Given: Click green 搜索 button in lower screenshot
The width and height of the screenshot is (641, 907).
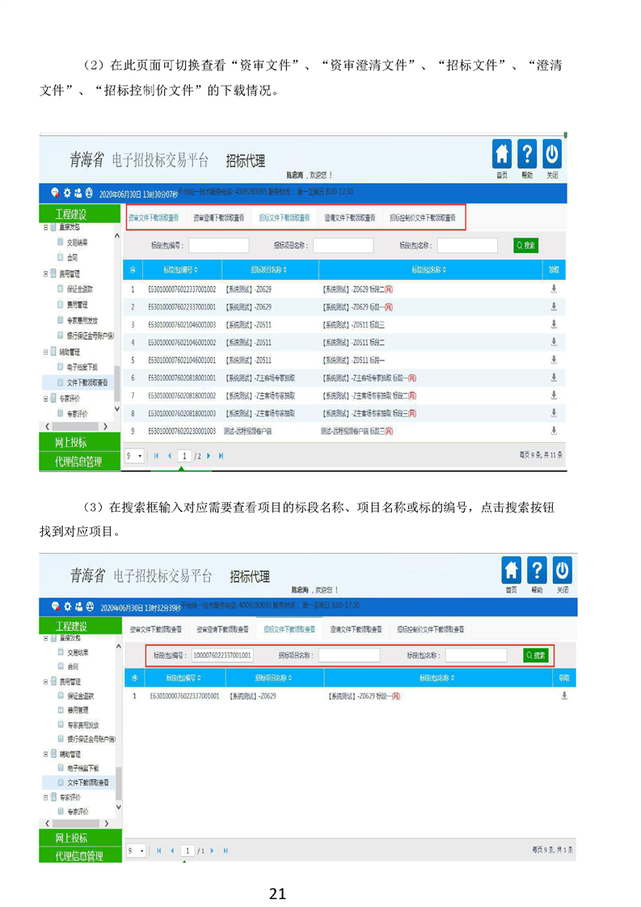Looking at the screenshot, I should click(x=536, y=655).
